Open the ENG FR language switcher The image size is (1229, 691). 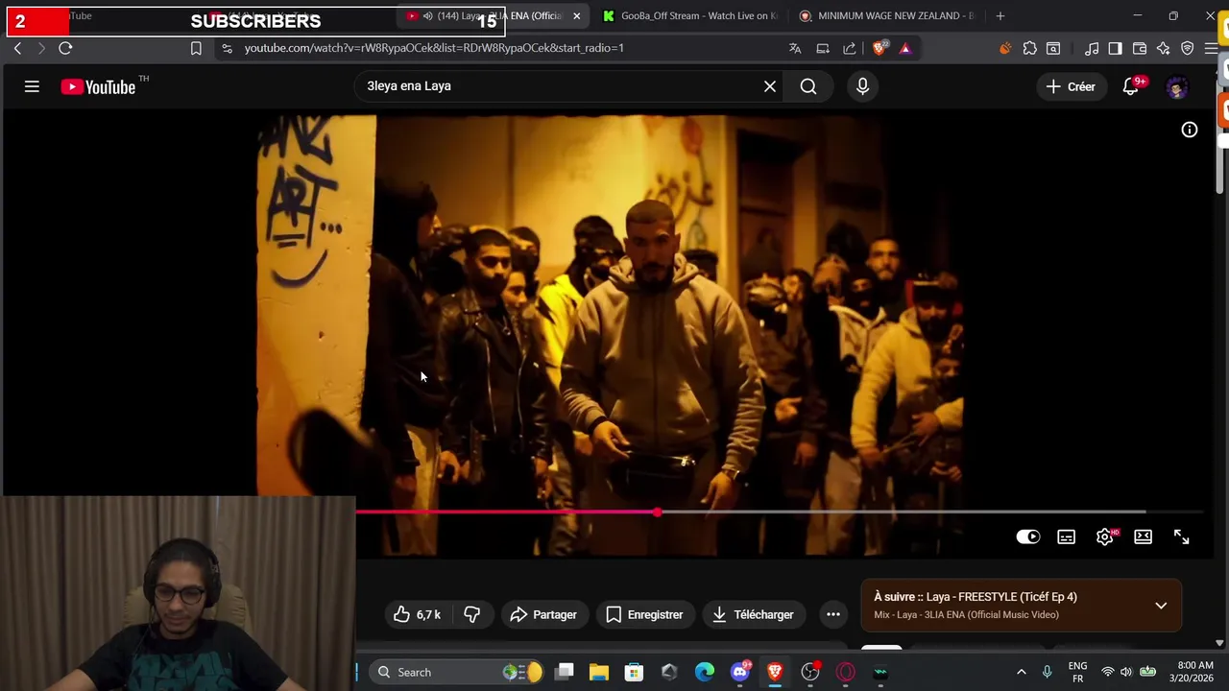[1077, 672]
